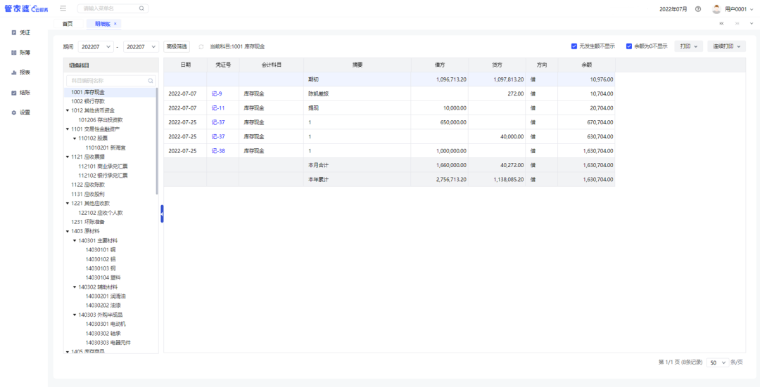The width and height of the screenshot is (760, 387).
Task: Uncheck the 无发生额不显示 checkbox
Action: [574, 46]
